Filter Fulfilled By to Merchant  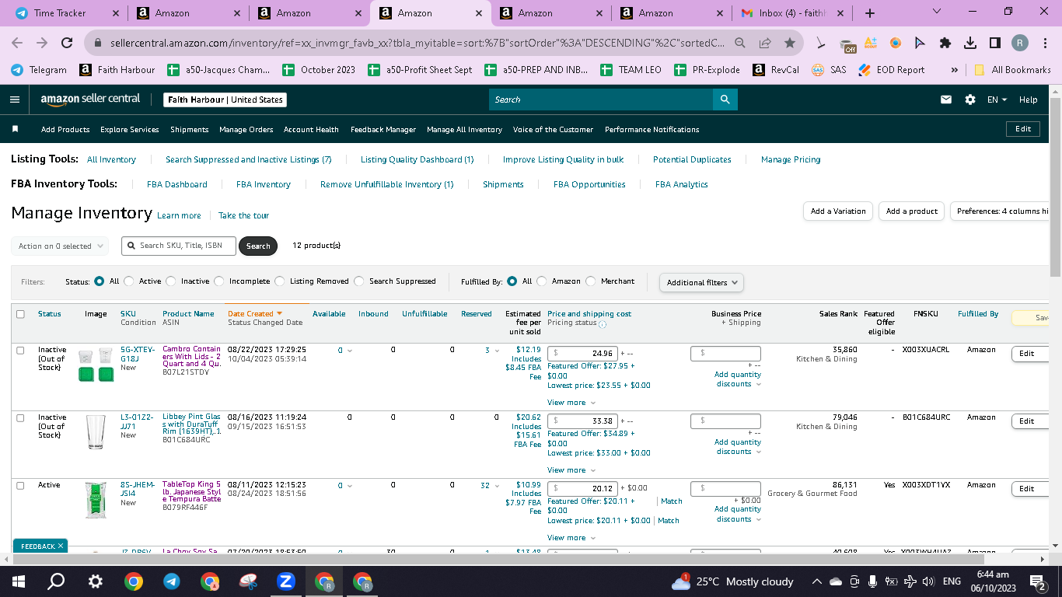pyautogui.click(x=591, y=281)
